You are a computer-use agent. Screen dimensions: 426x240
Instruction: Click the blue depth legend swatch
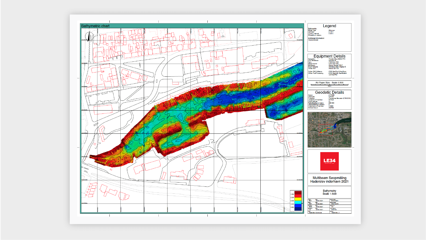click(298, 206)
